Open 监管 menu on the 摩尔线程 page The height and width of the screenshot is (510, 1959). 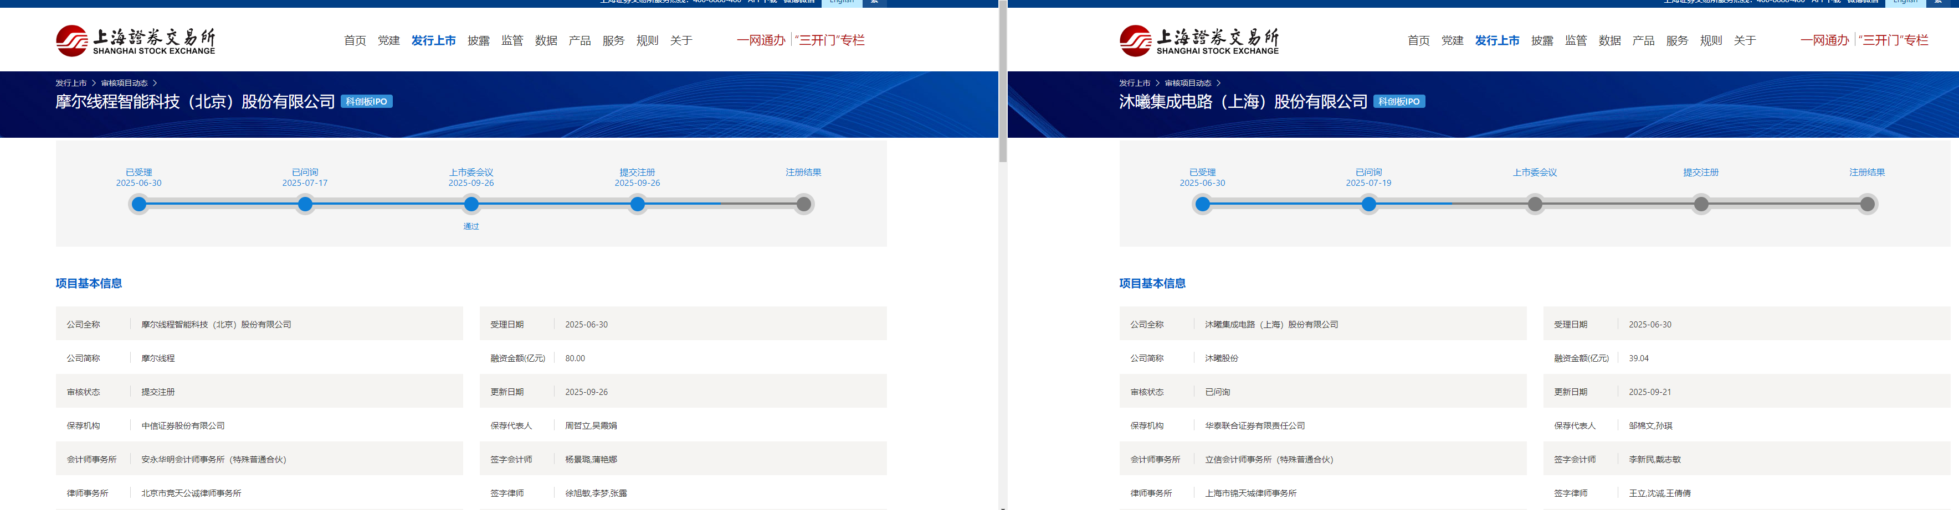pos(512,40)
